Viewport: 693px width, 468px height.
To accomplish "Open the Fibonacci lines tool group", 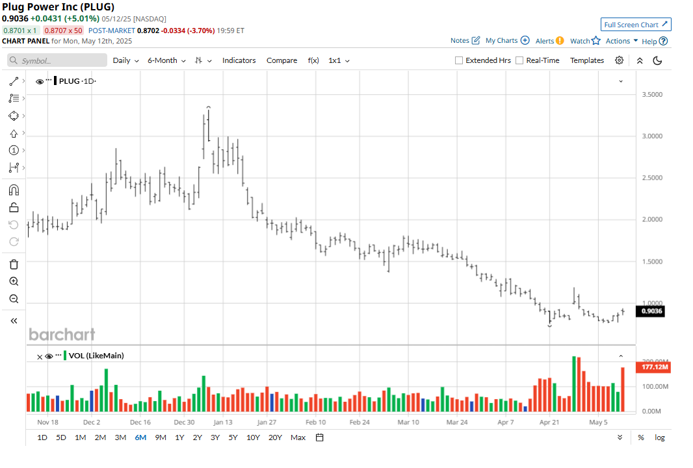I will tap(14, 99).
